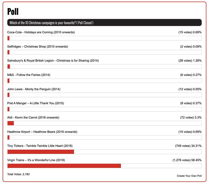Click the Heathrow Bears result progress bar
This screenshot has width=209, height=184.
[104, 137]
